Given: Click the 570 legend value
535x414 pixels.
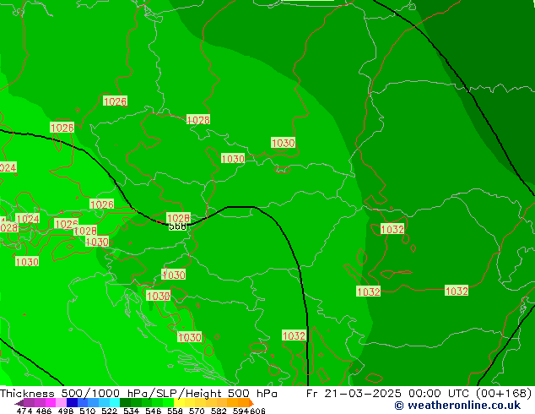Looking at the screenshot, I should click(x=197, y=411).
